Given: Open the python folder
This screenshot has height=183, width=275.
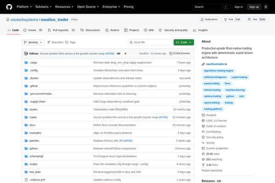Looking at the screenshot, I should click(x=33, y=149).
